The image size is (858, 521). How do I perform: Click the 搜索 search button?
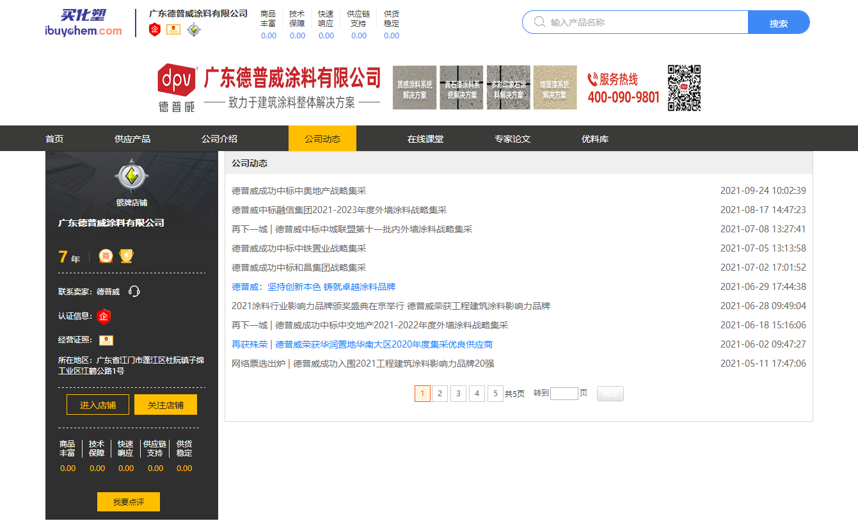pyautogui.click(x=779, y=22)
